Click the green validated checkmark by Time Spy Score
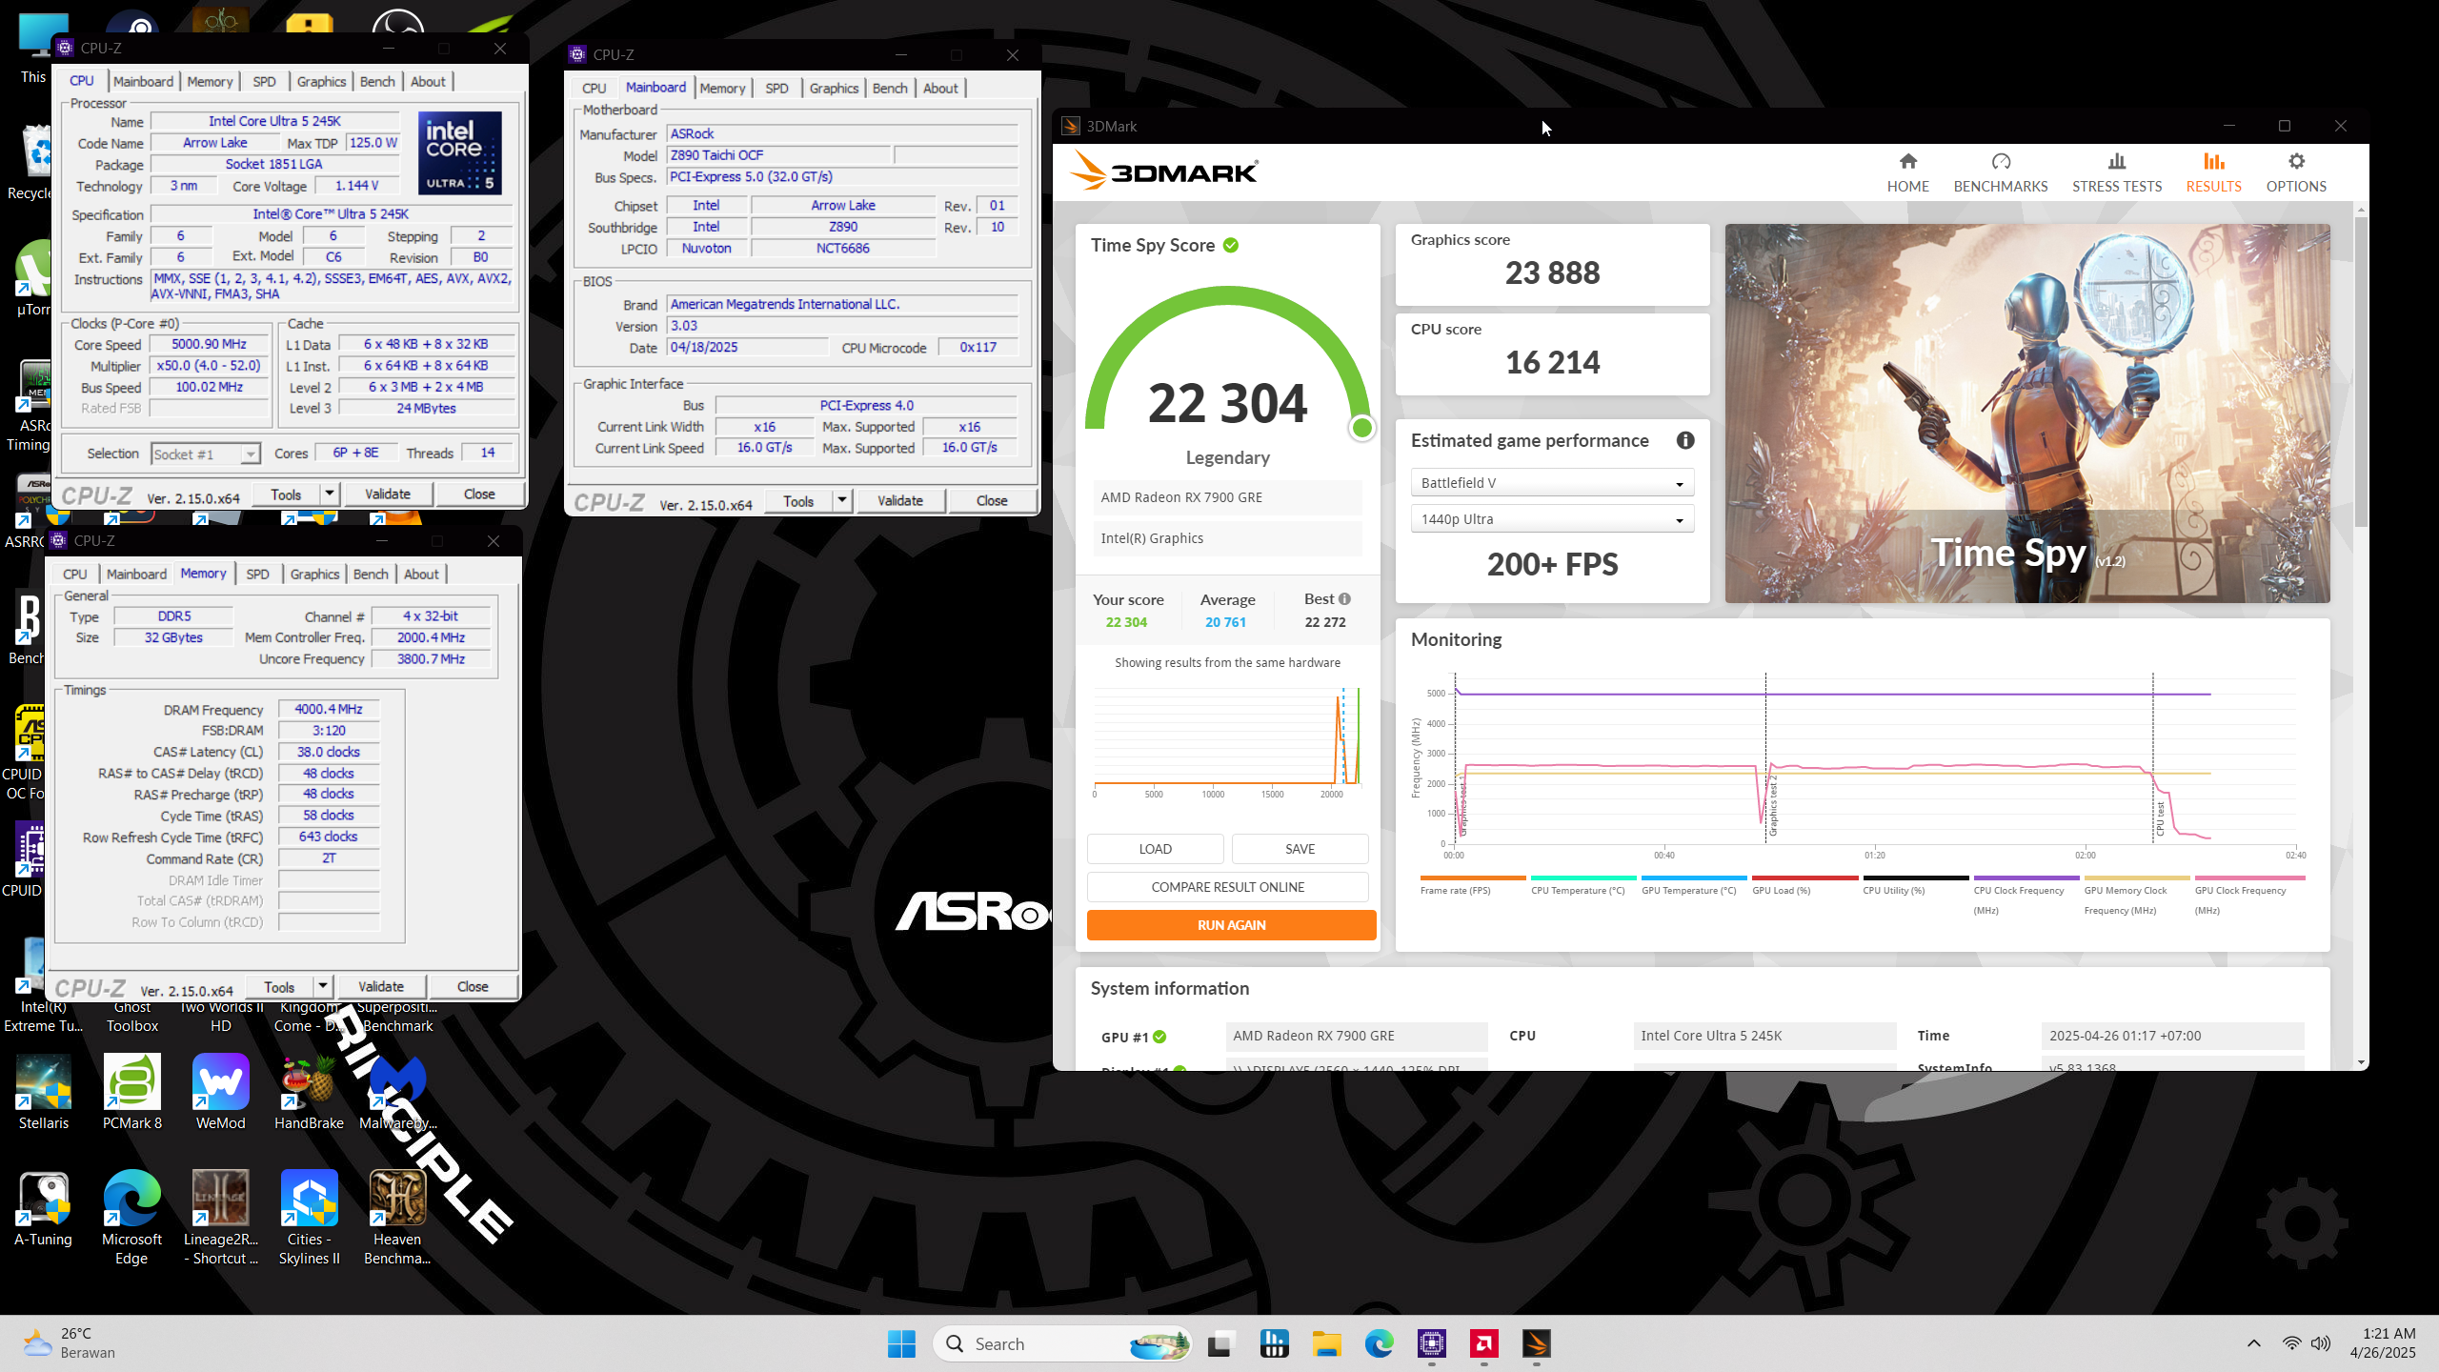 point(1231,246)
